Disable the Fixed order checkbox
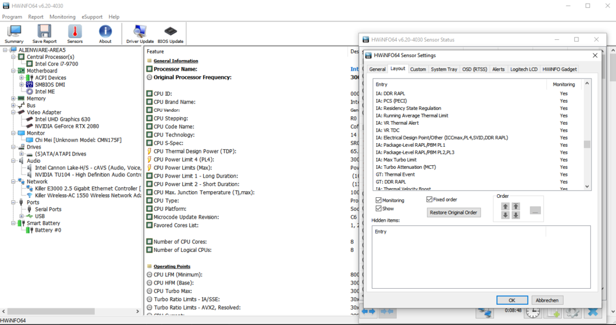616x325 pixels. [x=429, y=199]
